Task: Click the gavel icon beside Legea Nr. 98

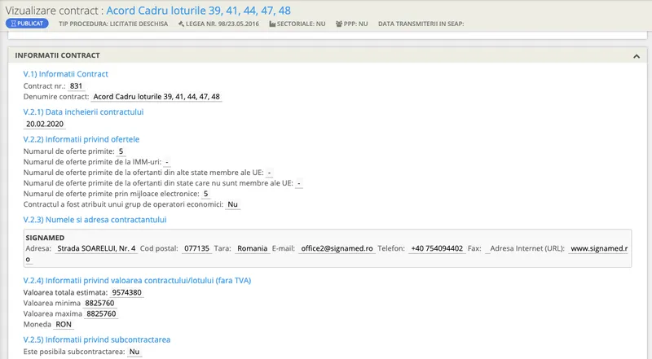Action: click(x=181, y=24)
